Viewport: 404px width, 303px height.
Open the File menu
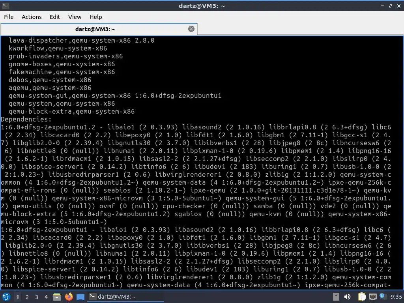click(9, 17)
